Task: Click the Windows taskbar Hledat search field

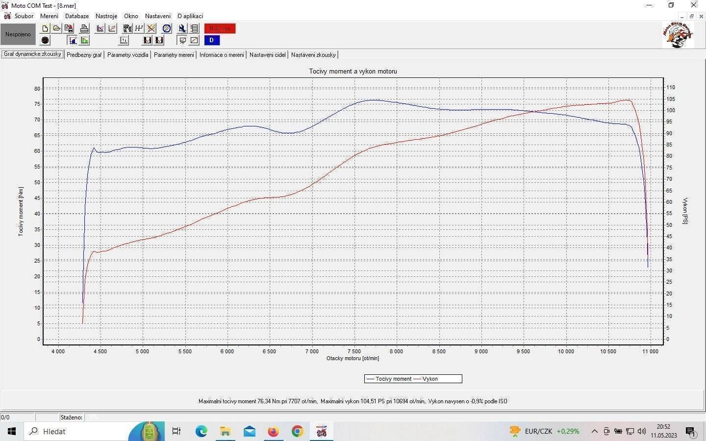Action: click(78, 431)
